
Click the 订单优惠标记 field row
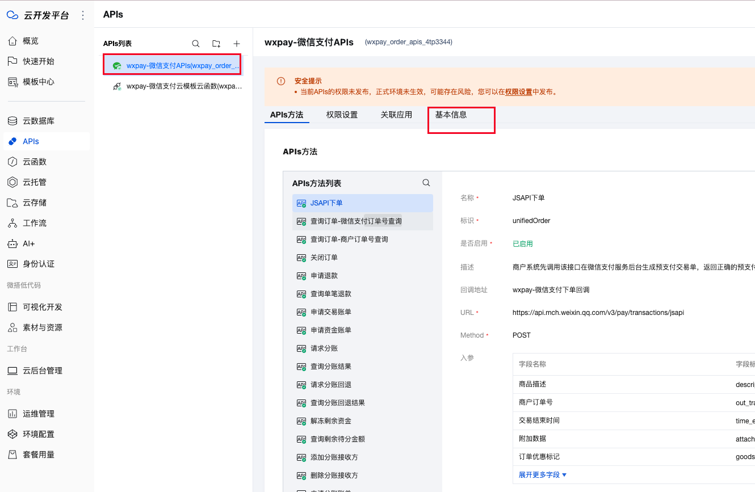click(634, 457)
